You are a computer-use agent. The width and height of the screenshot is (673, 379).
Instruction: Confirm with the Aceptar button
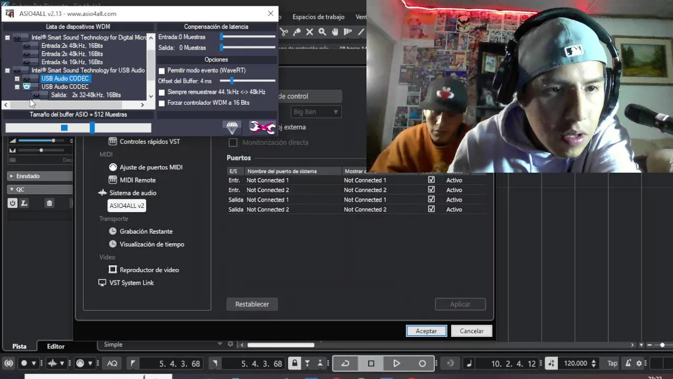(x=426, y=331)
